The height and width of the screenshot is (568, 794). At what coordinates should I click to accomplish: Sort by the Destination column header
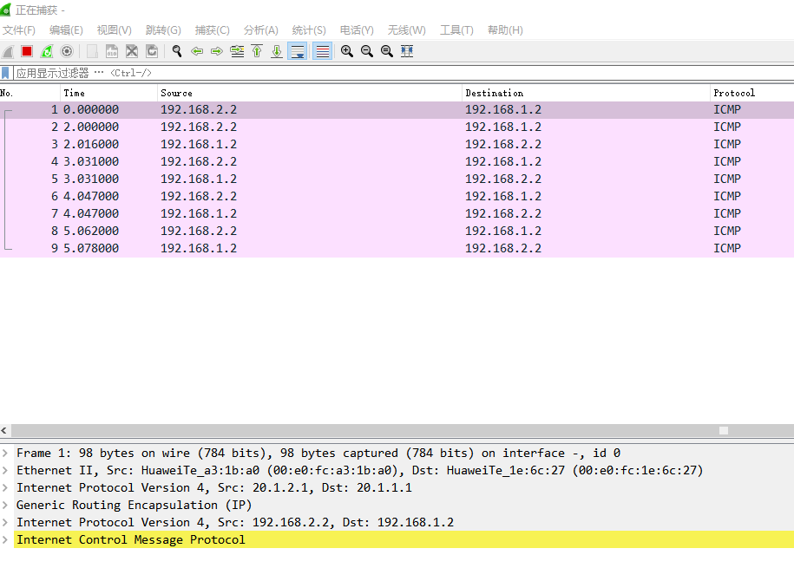coord(587,93)
